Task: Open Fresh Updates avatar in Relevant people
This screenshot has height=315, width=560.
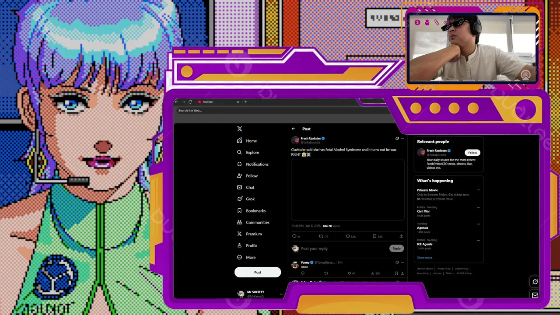Action: [x=421, y=152]
